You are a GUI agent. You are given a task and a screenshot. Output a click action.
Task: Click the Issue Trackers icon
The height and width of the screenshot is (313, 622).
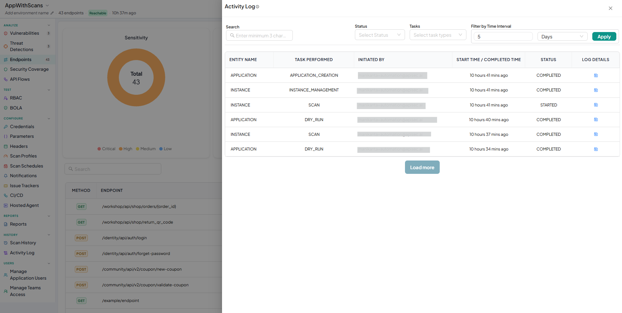click(6, 186)
